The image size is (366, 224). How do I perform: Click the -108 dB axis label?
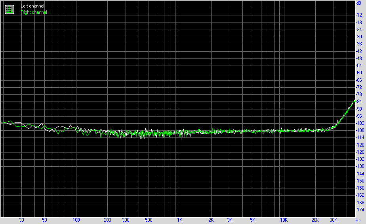click(x=360, y=130)
